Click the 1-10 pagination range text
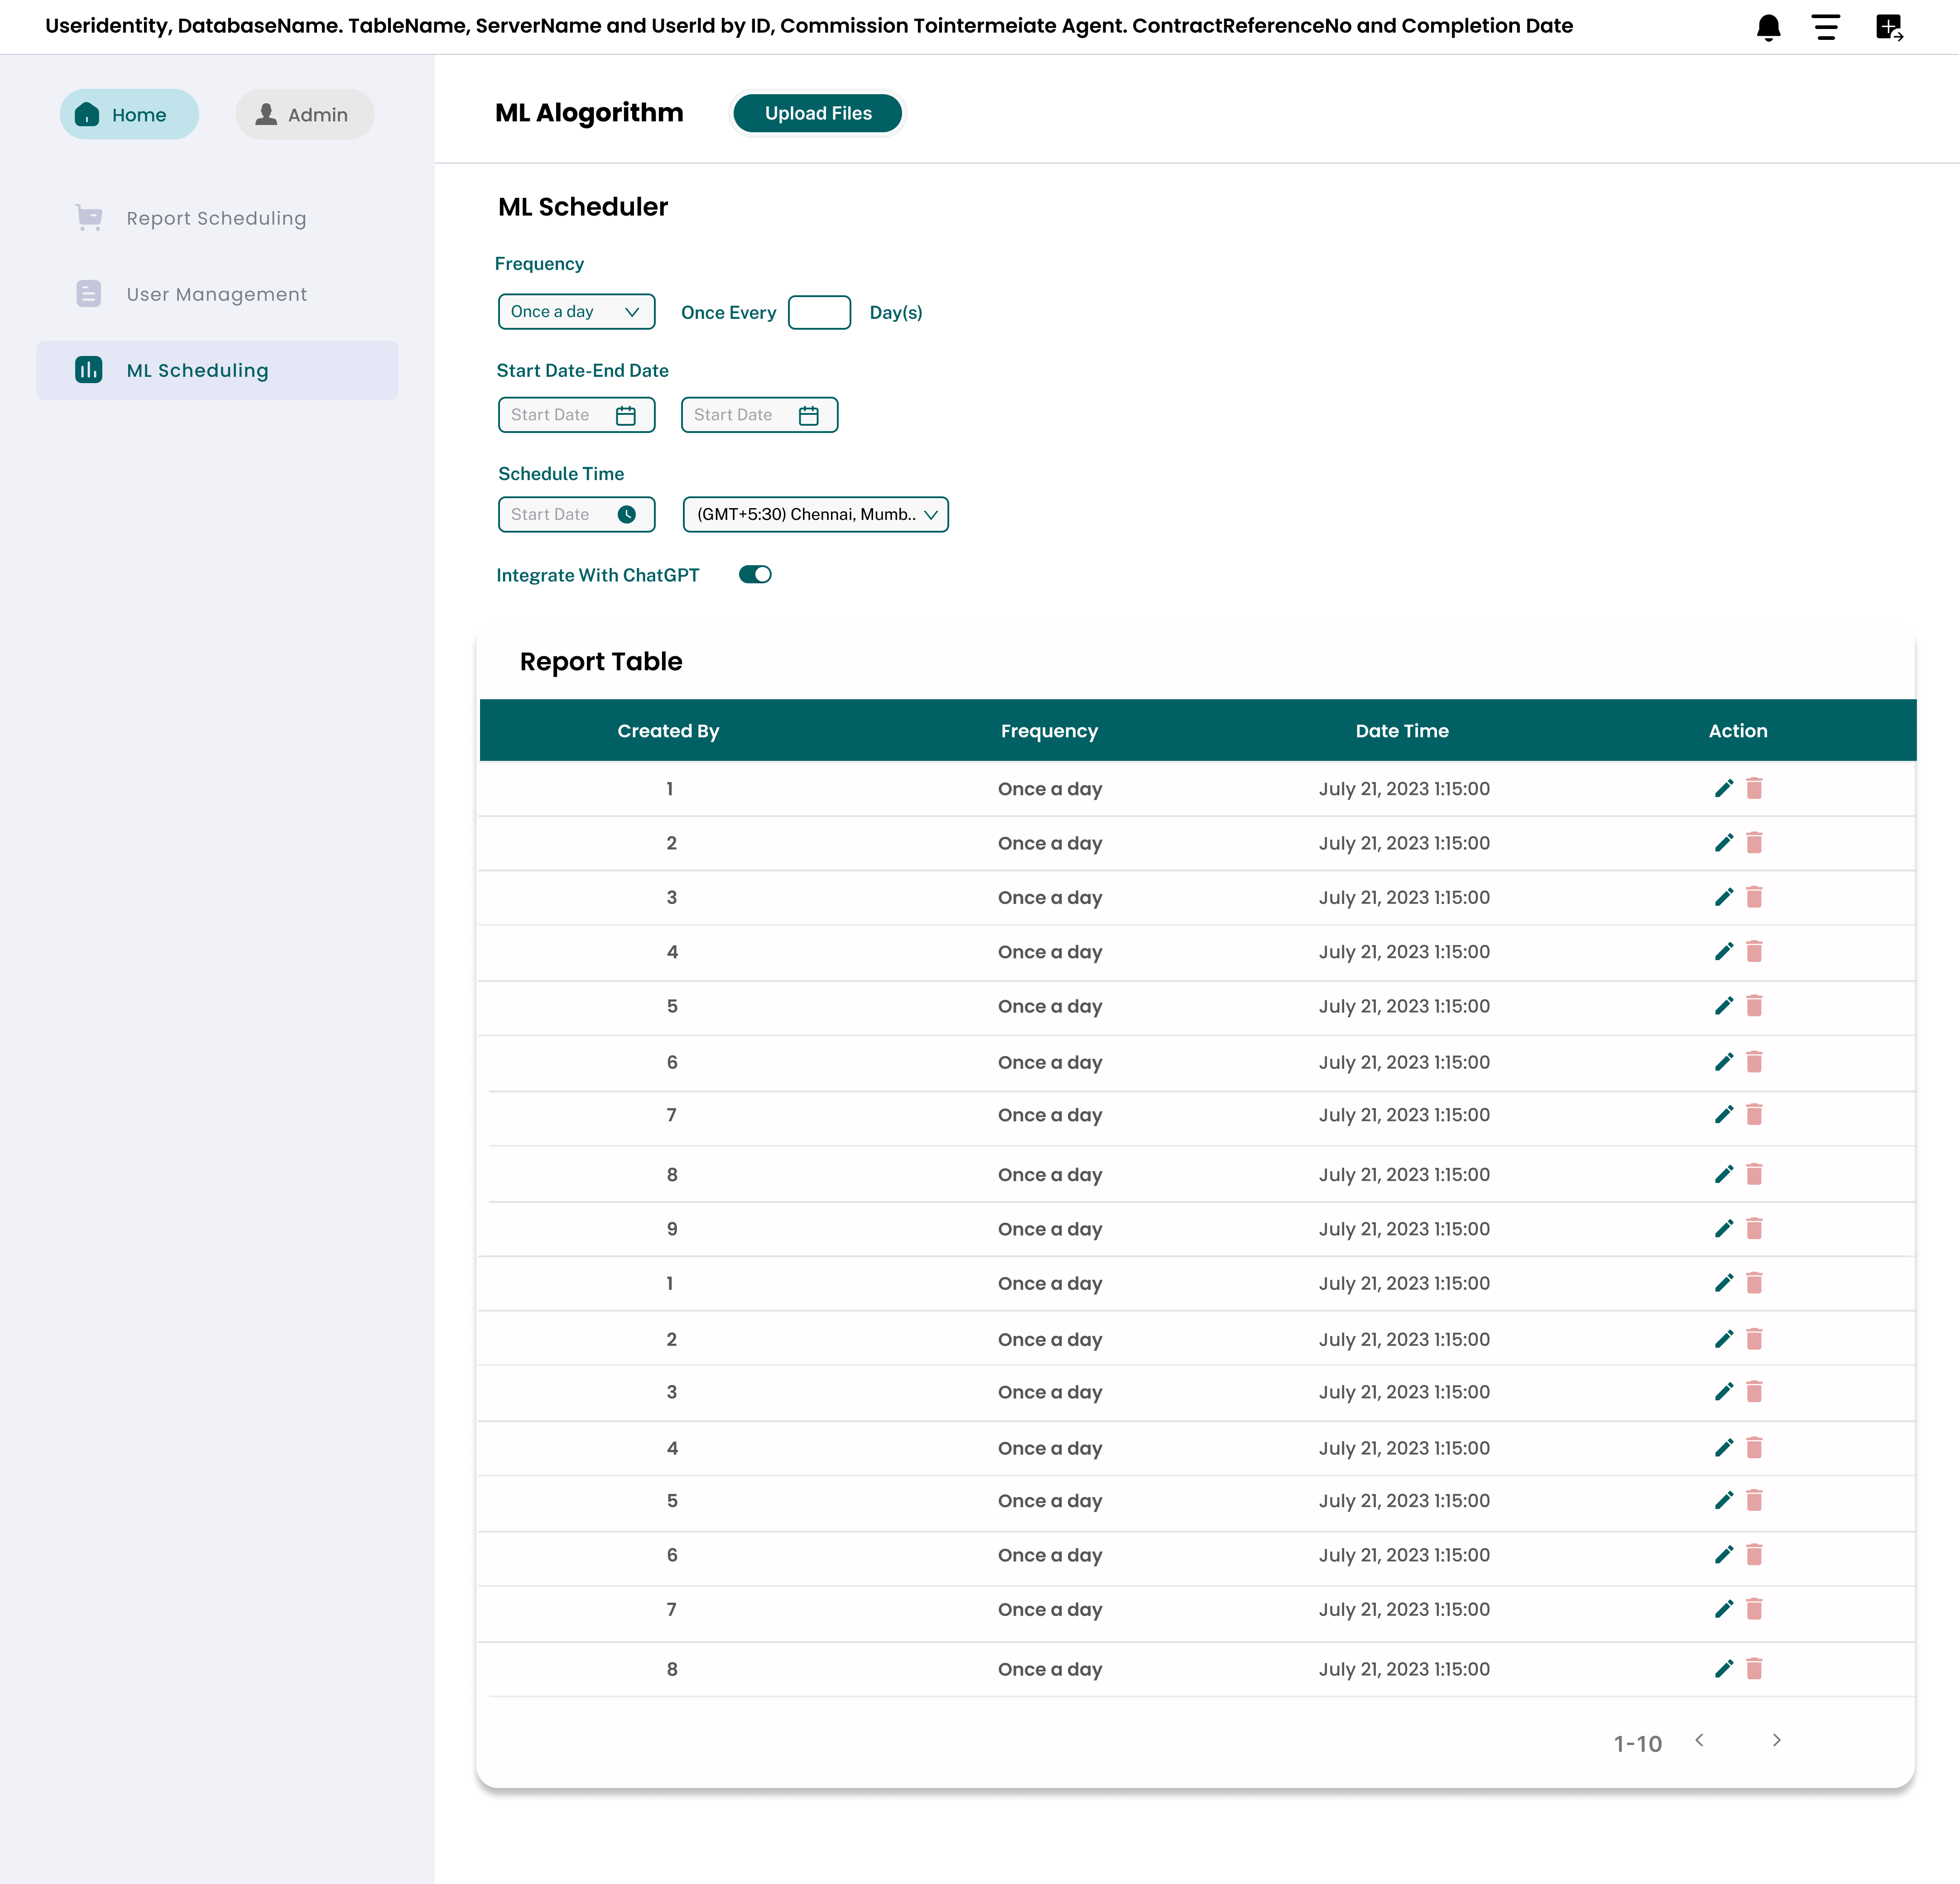The width and height of the screenshot is (1960, 1884). [x=1637, y=1743]
